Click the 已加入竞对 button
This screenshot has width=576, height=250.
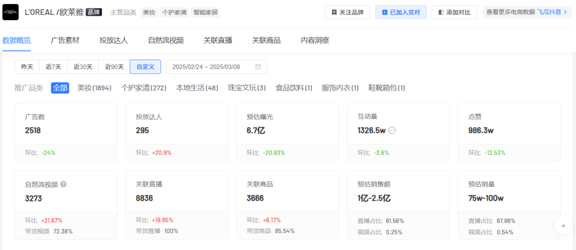click(x=401, y=12)
